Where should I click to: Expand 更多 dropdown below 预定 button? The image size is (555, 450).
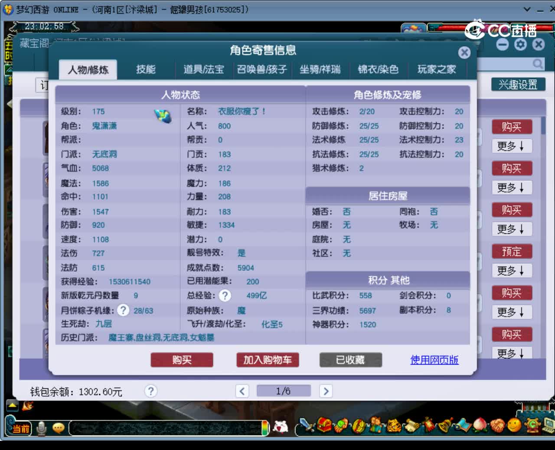point(512,271)
